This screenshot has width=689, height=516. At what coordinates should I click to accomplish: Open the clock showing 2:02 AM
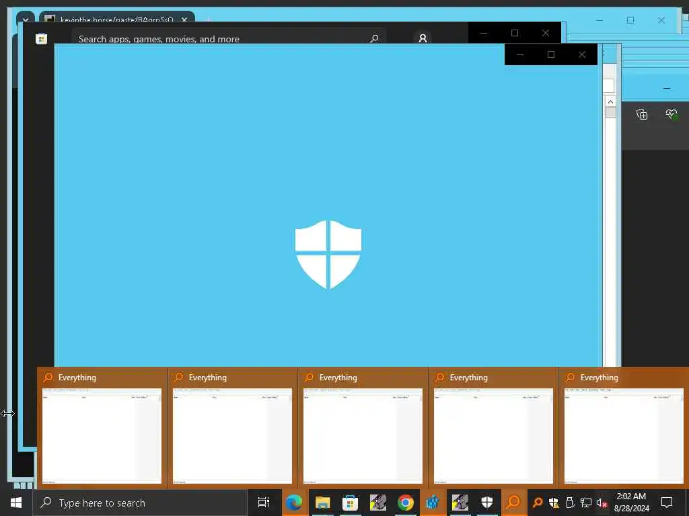[631, 503]
